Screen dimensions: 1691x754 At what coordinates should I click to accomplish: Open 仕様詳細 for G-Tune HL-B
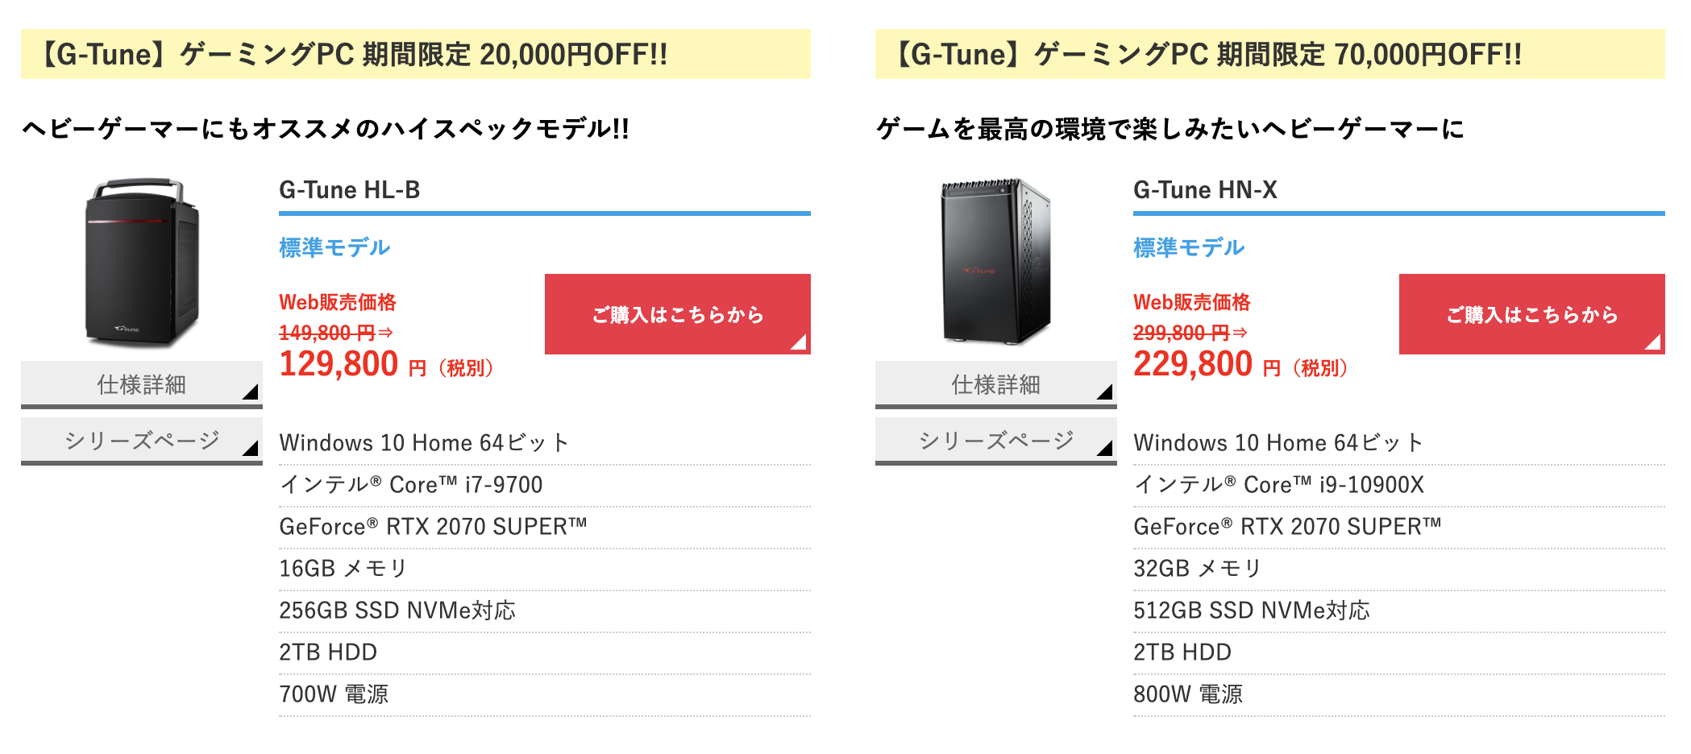(x=142, y=384)
